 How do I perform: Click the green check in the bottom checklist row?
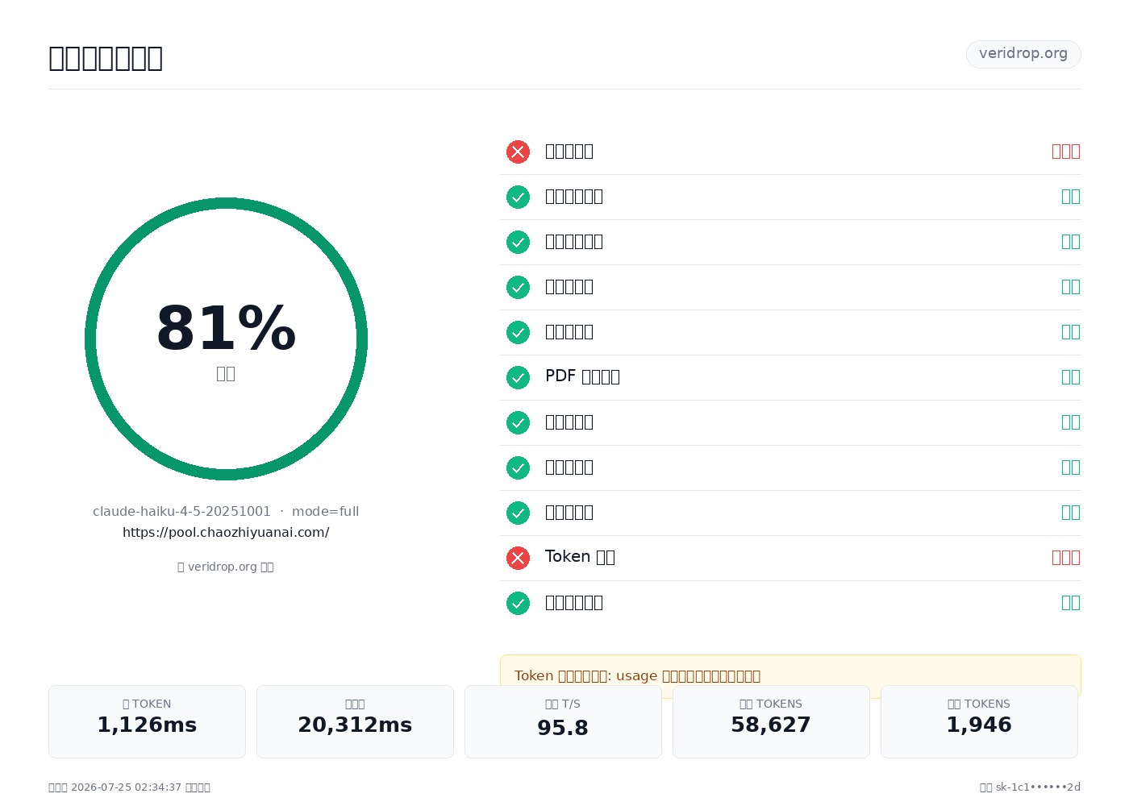(518, 603)
